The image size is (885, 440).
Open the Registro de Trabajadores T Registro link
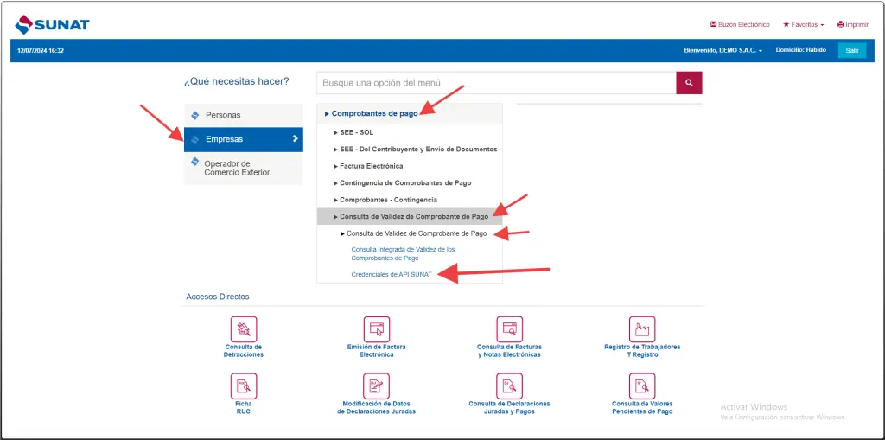coord(642,351)
